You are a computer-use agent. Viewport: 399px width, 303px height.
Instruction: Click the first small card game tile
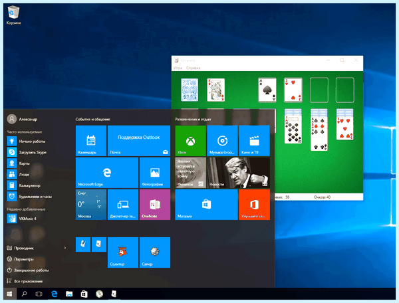tap(83, 245)
